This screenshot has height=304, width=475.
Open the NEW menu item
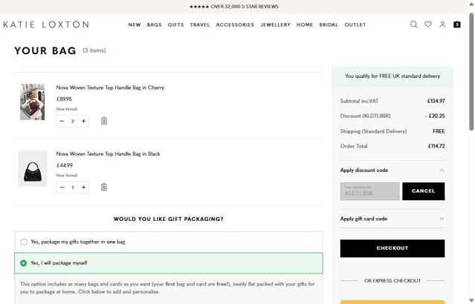pos(135,24)
